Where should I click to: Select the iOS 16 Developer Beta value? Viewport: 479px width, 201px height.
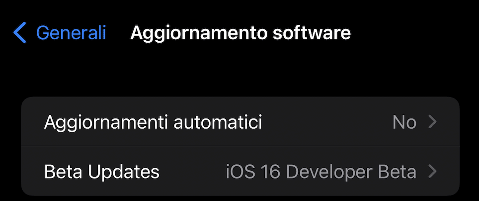pyautogui.click(x=321, y=172)
